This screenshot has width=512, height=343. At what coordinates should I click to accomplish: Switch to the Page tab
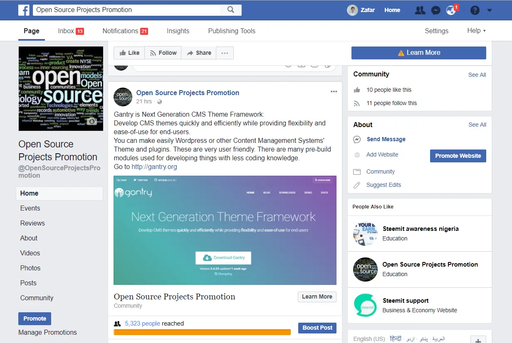tap(32, 31)
